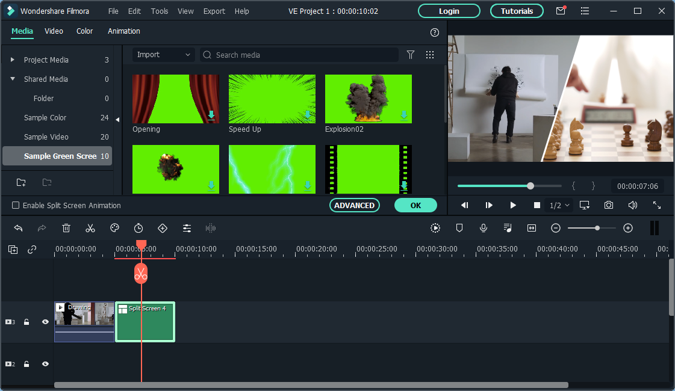Open the Import dropdown

pyautogui.click(x=163, y=55)
